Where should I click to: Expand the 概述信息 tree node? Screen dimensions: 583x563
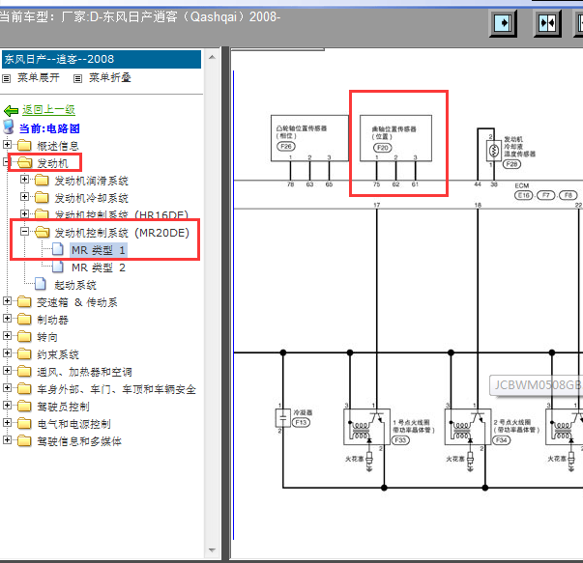click(7, 144)
